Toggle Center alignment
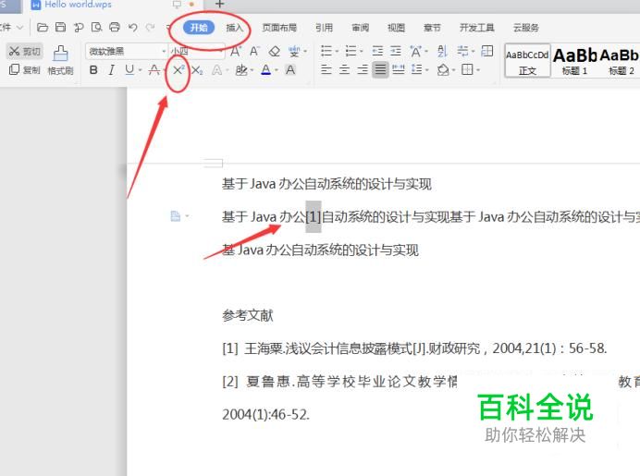Viewport: 640px width, 476px height. click(x=344, y=69)
